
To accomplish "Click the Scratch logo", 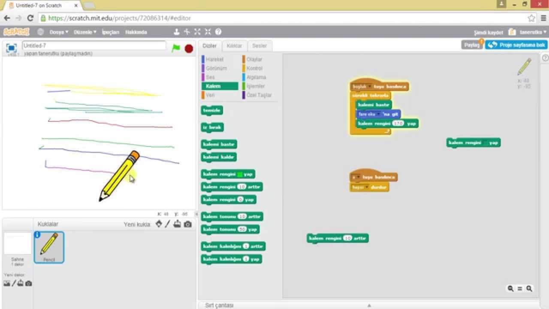I will 16,32.
